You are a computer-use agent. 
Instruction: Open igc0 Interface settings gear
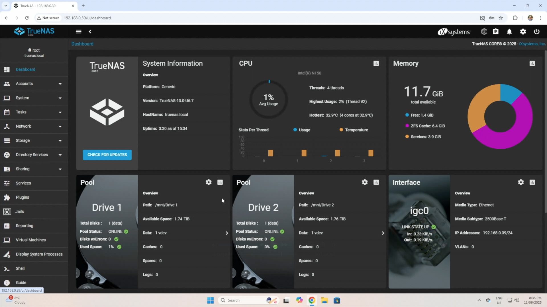521,182
